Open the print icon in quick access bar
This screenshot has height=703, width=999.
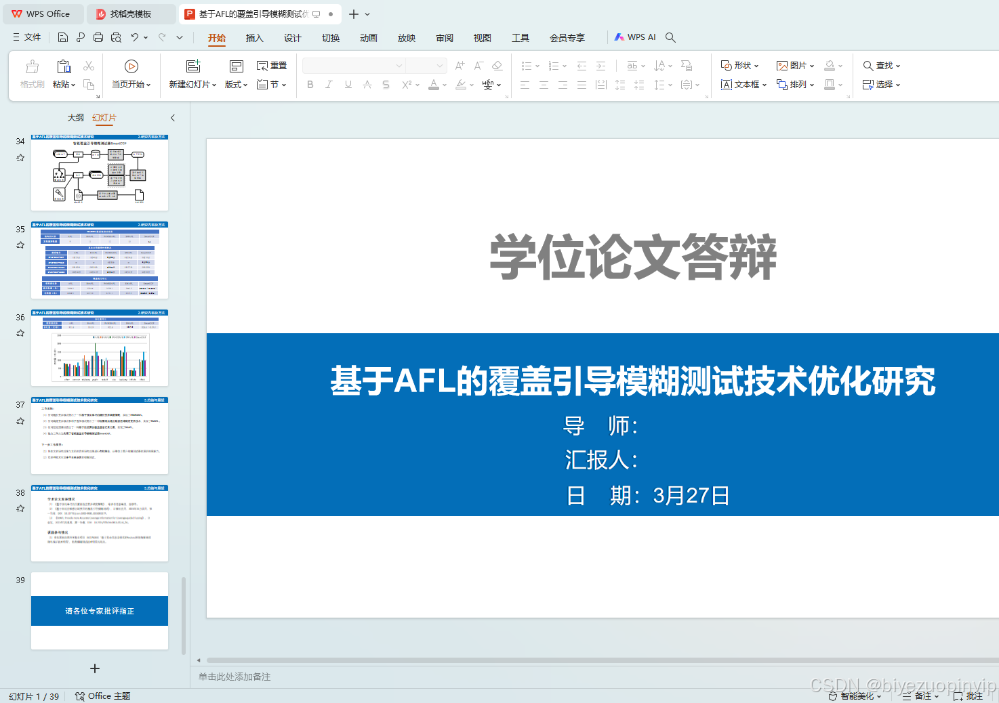tap(98, 37)
